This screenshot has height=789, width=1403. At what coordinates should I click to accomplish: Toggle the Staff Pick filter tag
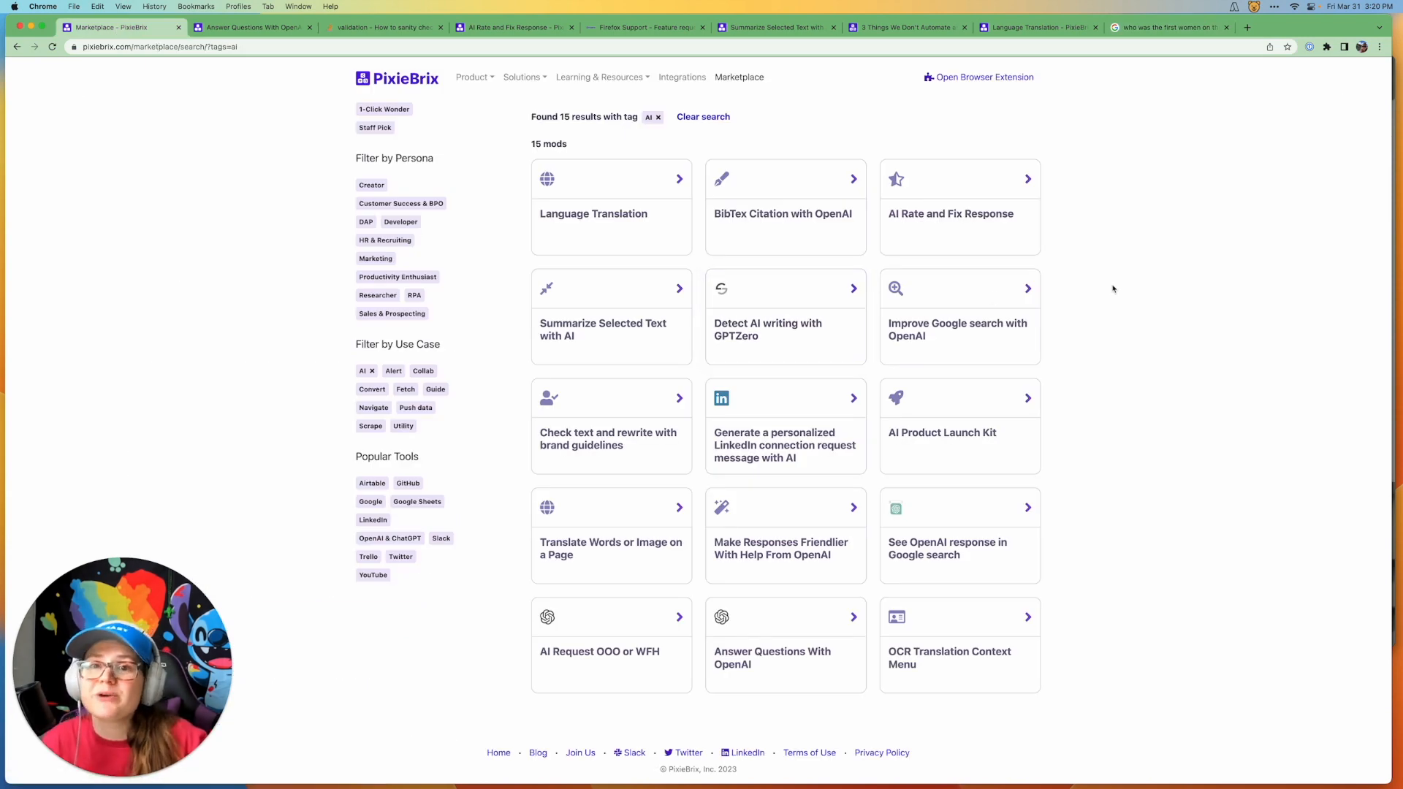[375, 128]
